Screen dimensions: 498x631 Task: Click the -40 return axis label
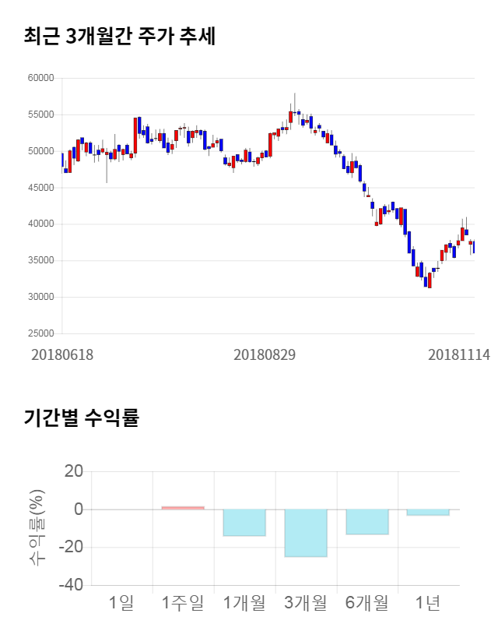point(70,585)
